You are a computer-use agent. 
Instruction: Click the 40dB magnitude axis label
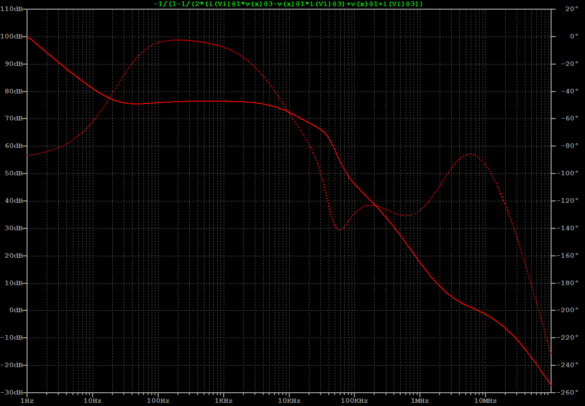(x=13, y=201)
